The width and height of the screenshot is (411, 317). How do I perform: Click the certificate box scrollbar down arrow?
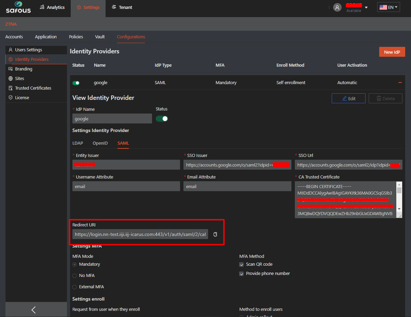[x=399, y=209]
